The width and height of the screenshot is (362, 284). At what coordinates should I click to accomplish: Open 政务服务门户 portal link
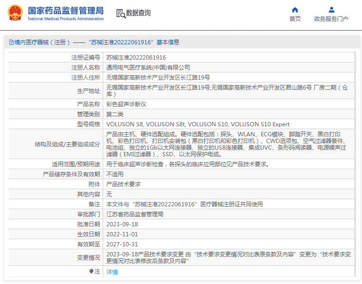click(x=331, y=19)
